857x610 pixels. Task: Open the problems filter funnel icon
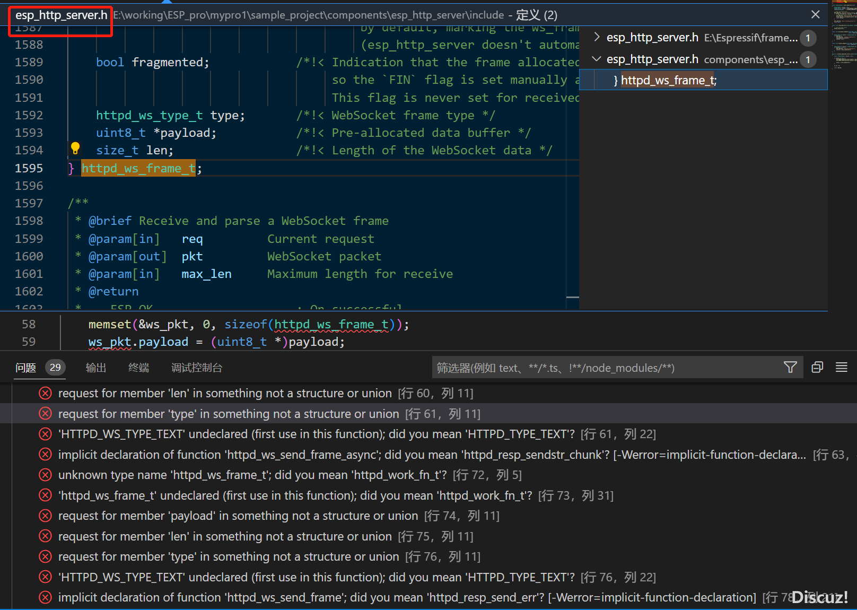[790, 367]
